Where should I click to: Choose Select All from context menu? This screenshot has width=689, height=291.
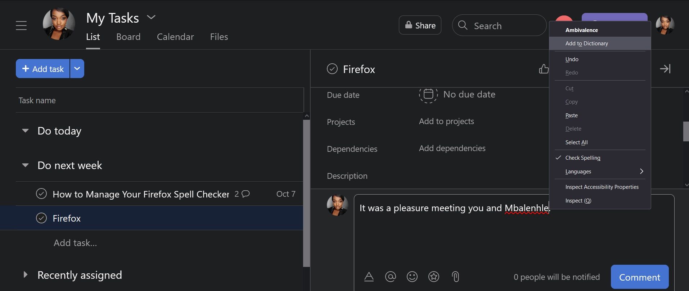point(600,142)
